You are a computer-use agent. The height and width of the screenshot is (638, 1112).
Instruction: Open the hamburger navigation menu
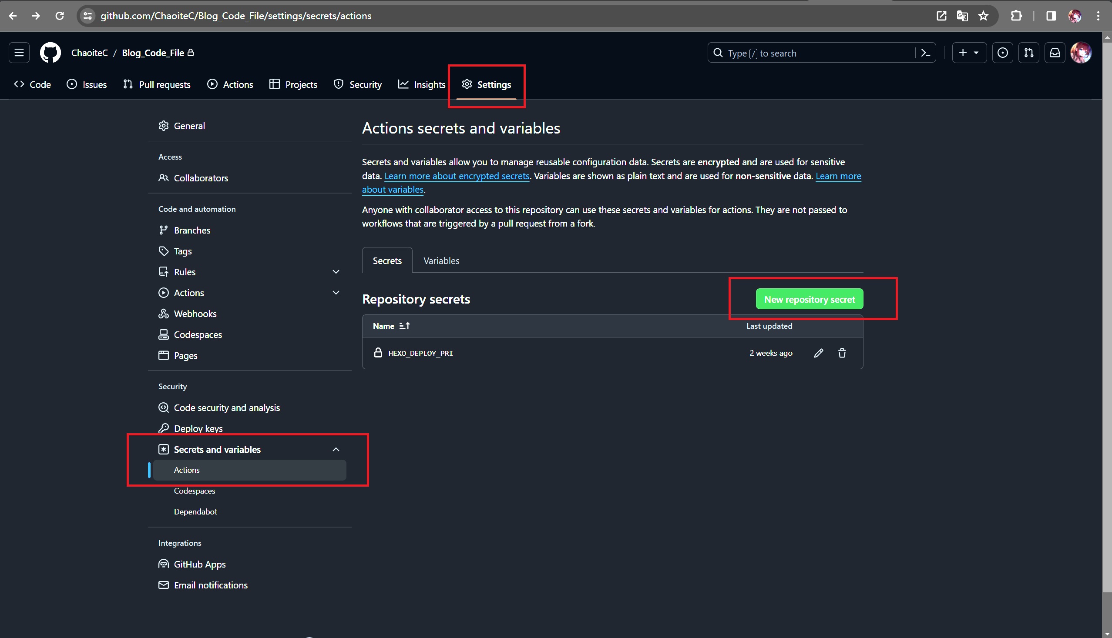pos(19,53)
